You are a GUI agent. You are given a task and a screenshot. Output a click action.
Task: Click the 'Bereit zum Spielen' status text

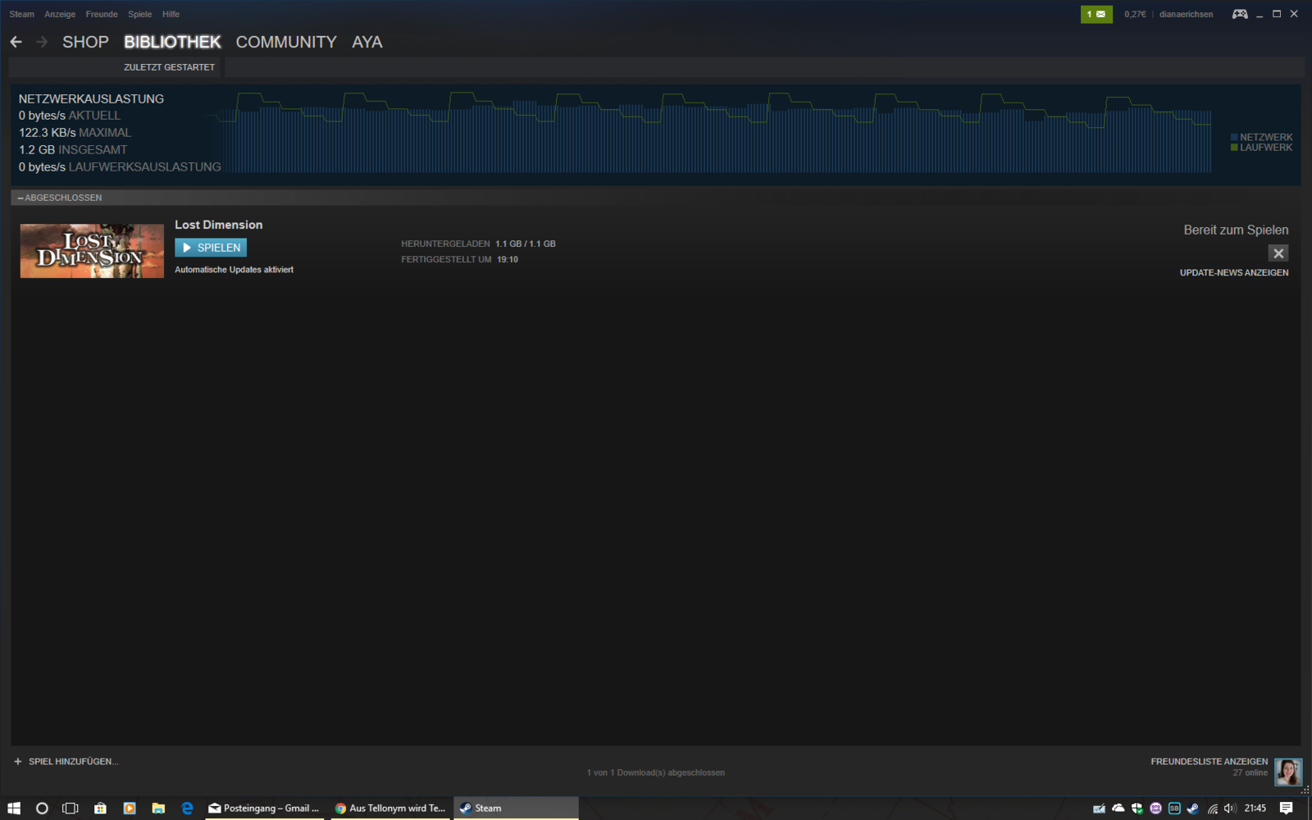pos(1236,230)
